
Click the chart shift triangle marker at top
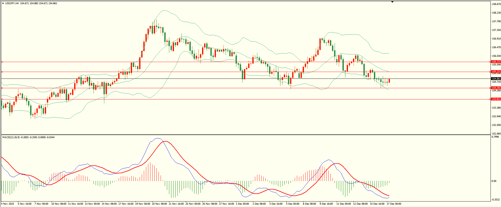[392, 2]
